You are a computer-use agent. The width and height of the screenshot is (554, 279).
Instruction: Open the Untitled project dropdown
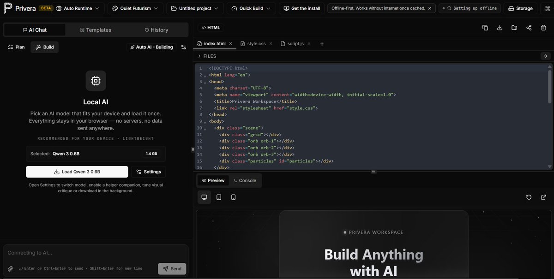tap(195, 8)
